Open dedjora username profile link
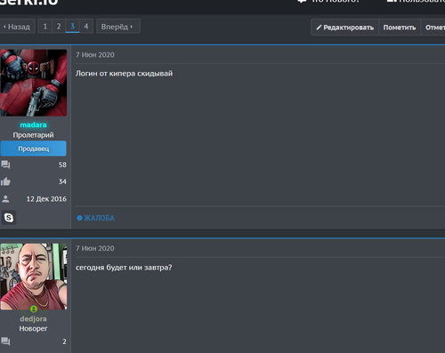The image size is (445, 353). 33,319
